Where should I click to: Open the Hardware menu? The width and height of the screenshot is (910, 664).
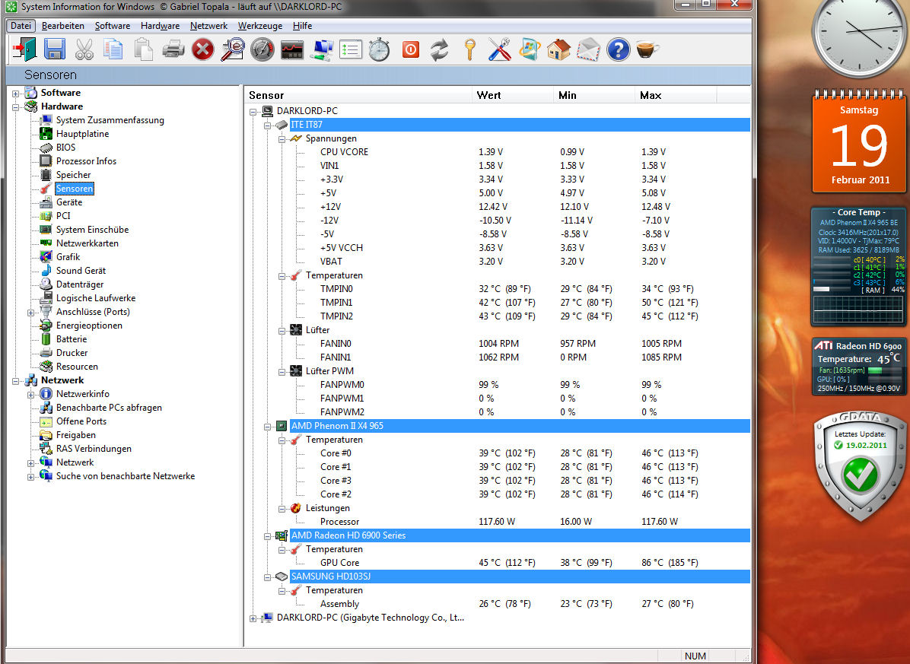[x=161, y=26]
